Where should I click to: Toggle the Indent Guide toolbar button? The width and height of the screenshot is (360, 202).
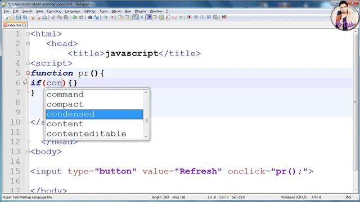coord(148,17)
